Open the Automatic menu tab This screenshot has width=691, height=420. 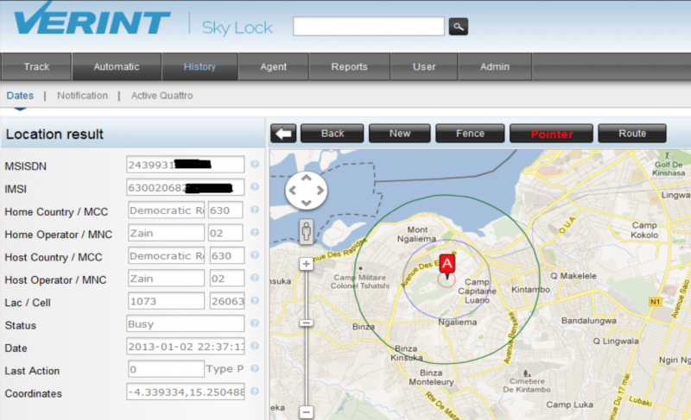pos(117,67)
